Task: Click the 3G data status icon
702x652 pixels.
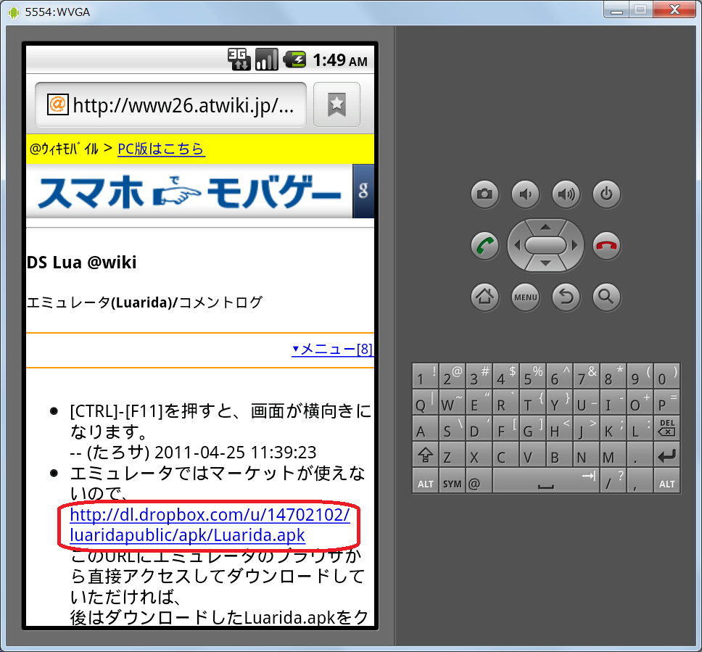Action: point(239,59)
